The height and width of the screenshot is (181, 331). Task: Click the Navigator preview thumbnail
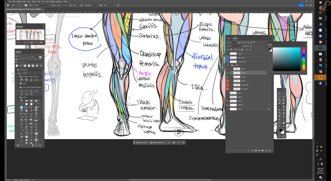(x=31, y=35)
